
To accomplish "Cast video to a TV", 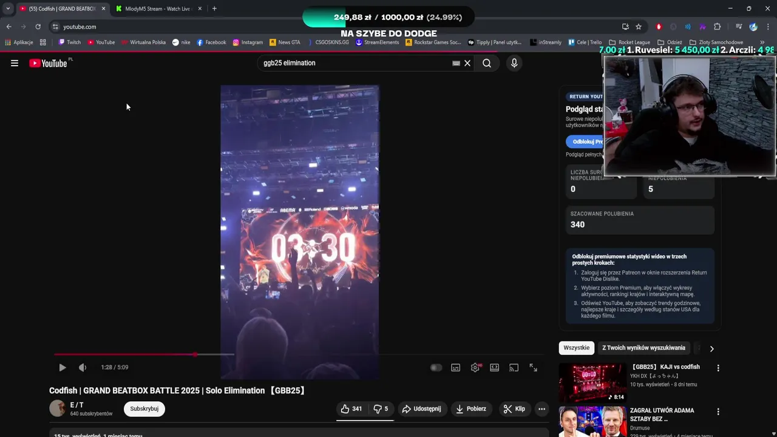I will pyautogui.click(x=514, y=367).
